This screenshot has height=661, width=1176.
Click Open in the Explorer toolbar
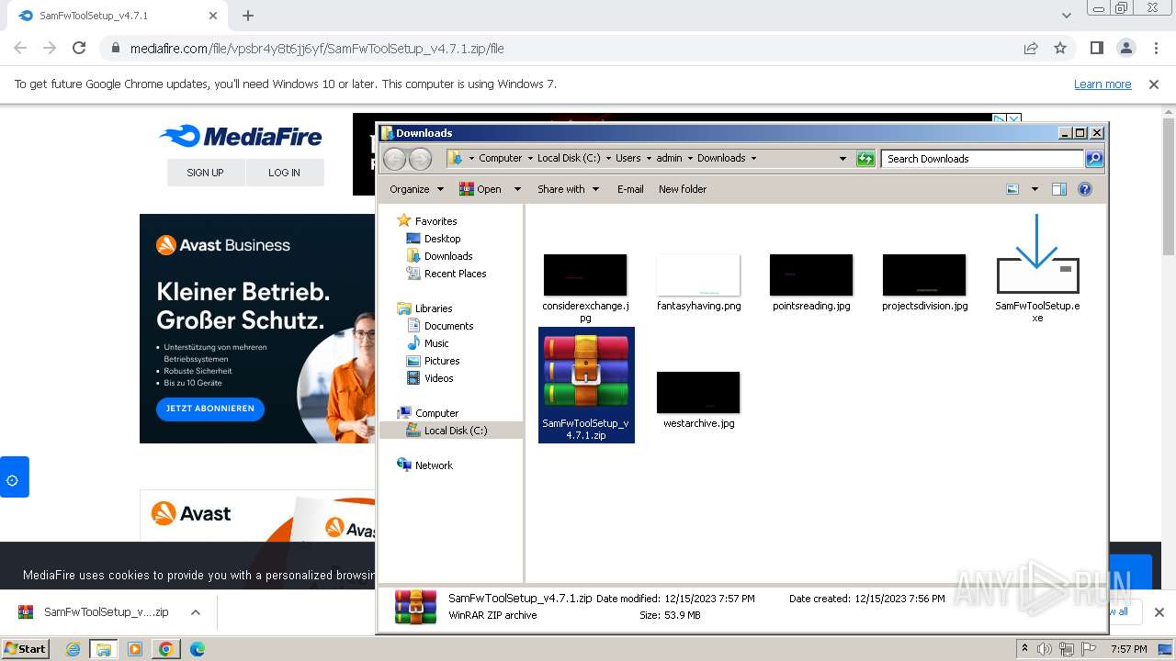point(481,189)
